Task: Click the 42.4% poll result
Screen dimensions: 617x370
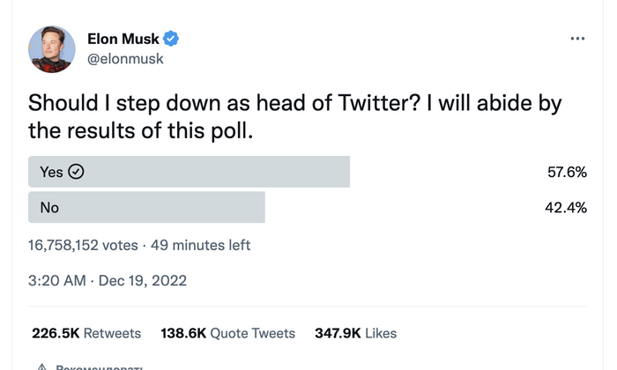Action: (x=567, y=207)
